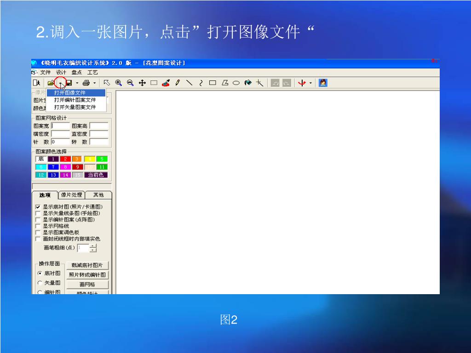Click the redo toolbar button
Image resolution: width=471 pixels, height=353 pixels.
coord(287,83)
